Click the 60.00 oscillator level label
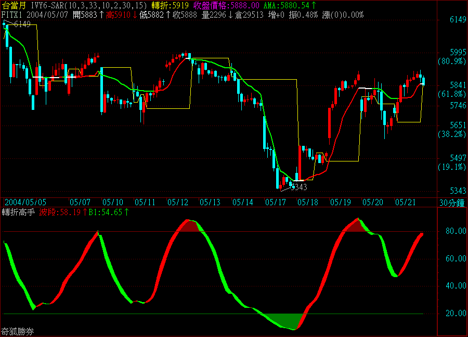Image resolution: width=468 pixels, height=337 pixels. [456, 259]
